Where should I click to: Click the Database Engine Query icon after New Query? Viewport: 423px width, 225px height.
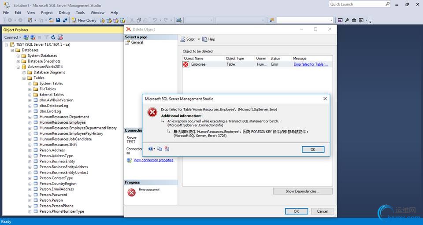tap(102, 20)
